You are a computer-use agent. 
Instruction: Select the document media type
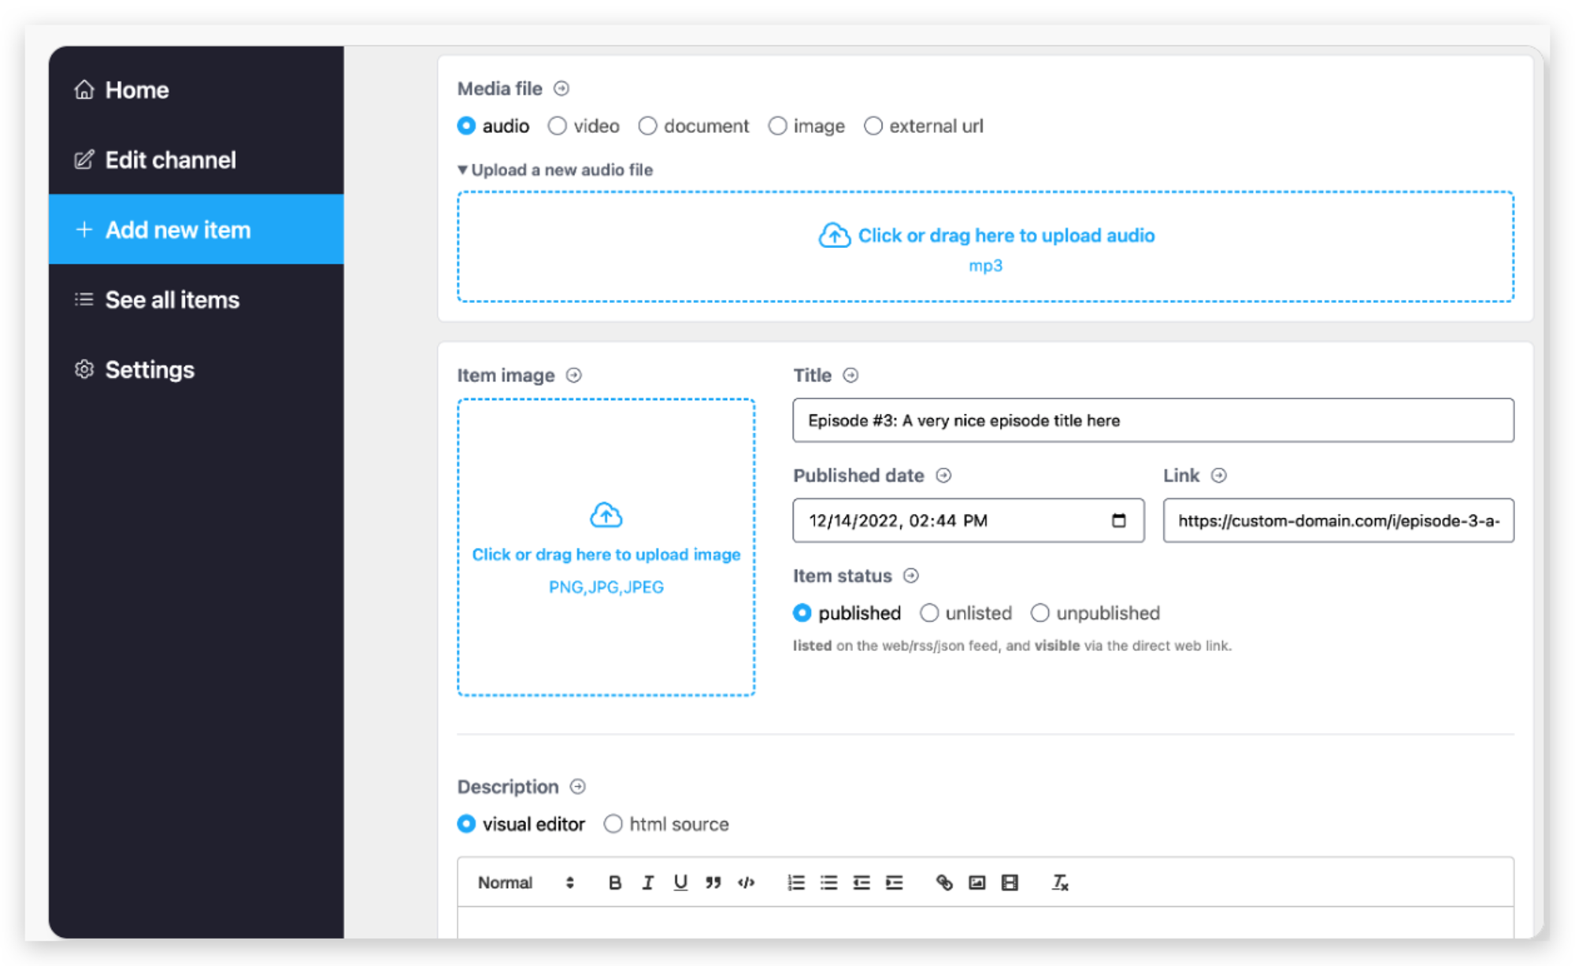tap(647, 126)
